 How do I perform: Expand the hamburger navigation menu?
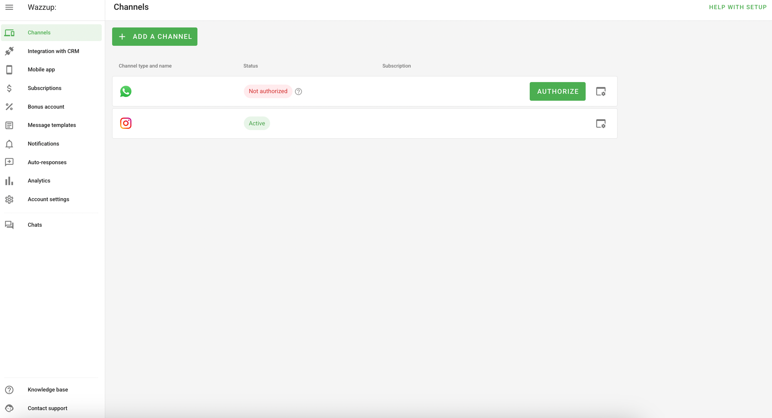(x=9, y=7)
